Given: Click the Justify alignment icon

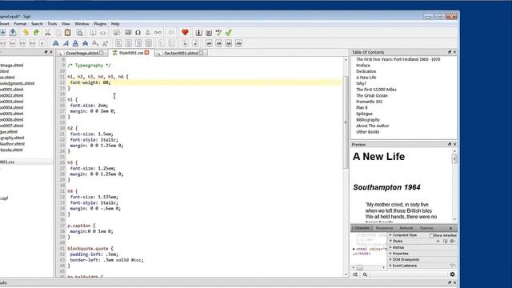Looking at the screenshot, I should (x=149, y=43).
